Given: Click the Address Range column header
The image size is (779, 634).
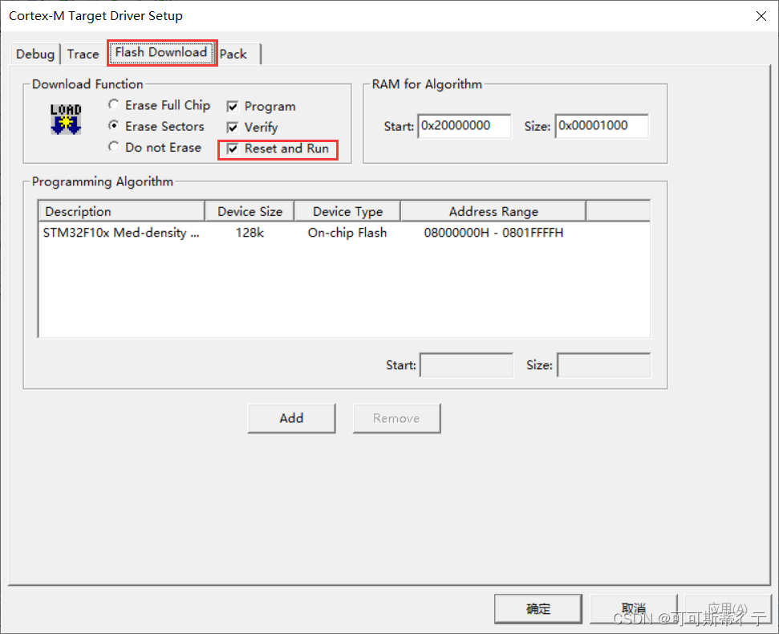Looking at the screenshot, I should click(493, 211).
